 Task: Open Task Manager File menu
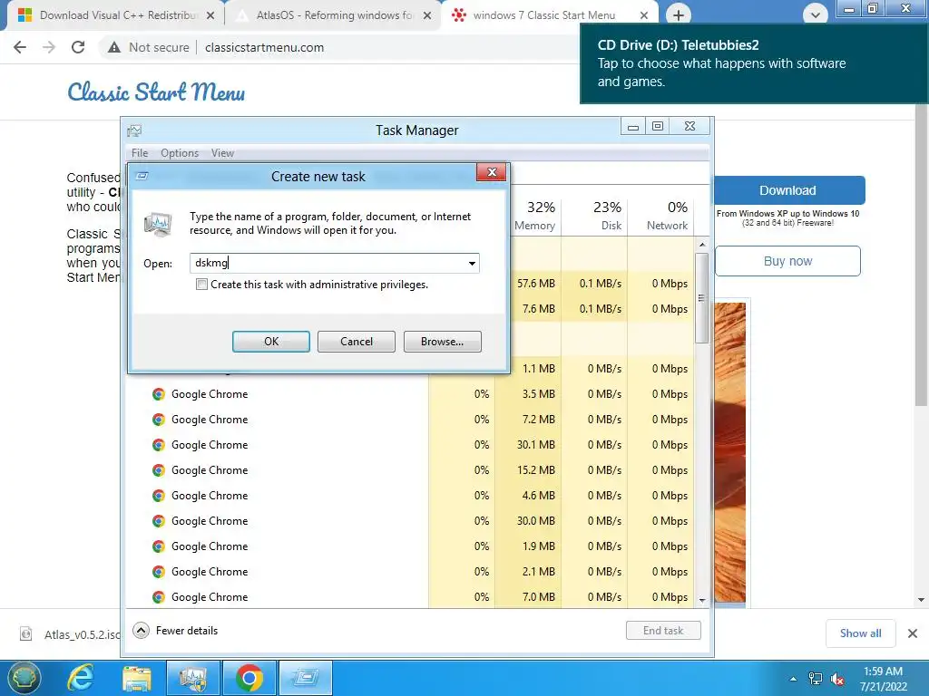tap(140, 152)
